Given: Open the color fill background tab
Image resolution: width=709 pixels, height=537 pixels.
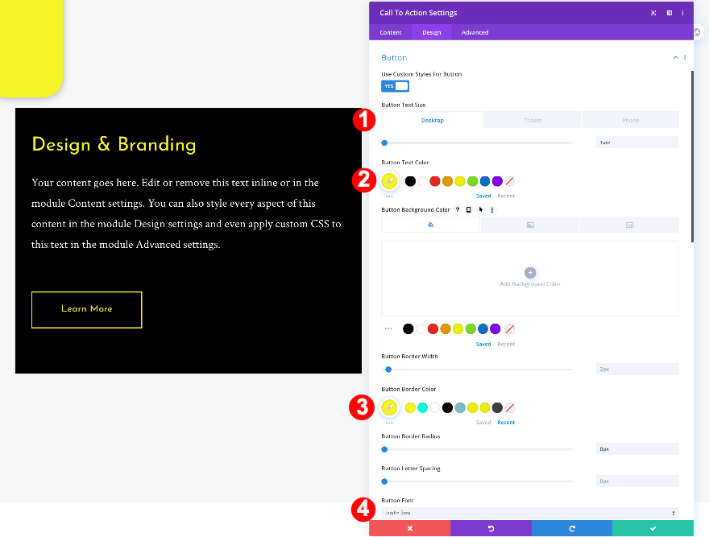Looking at the screenshot, I should (x=430, y=225).
